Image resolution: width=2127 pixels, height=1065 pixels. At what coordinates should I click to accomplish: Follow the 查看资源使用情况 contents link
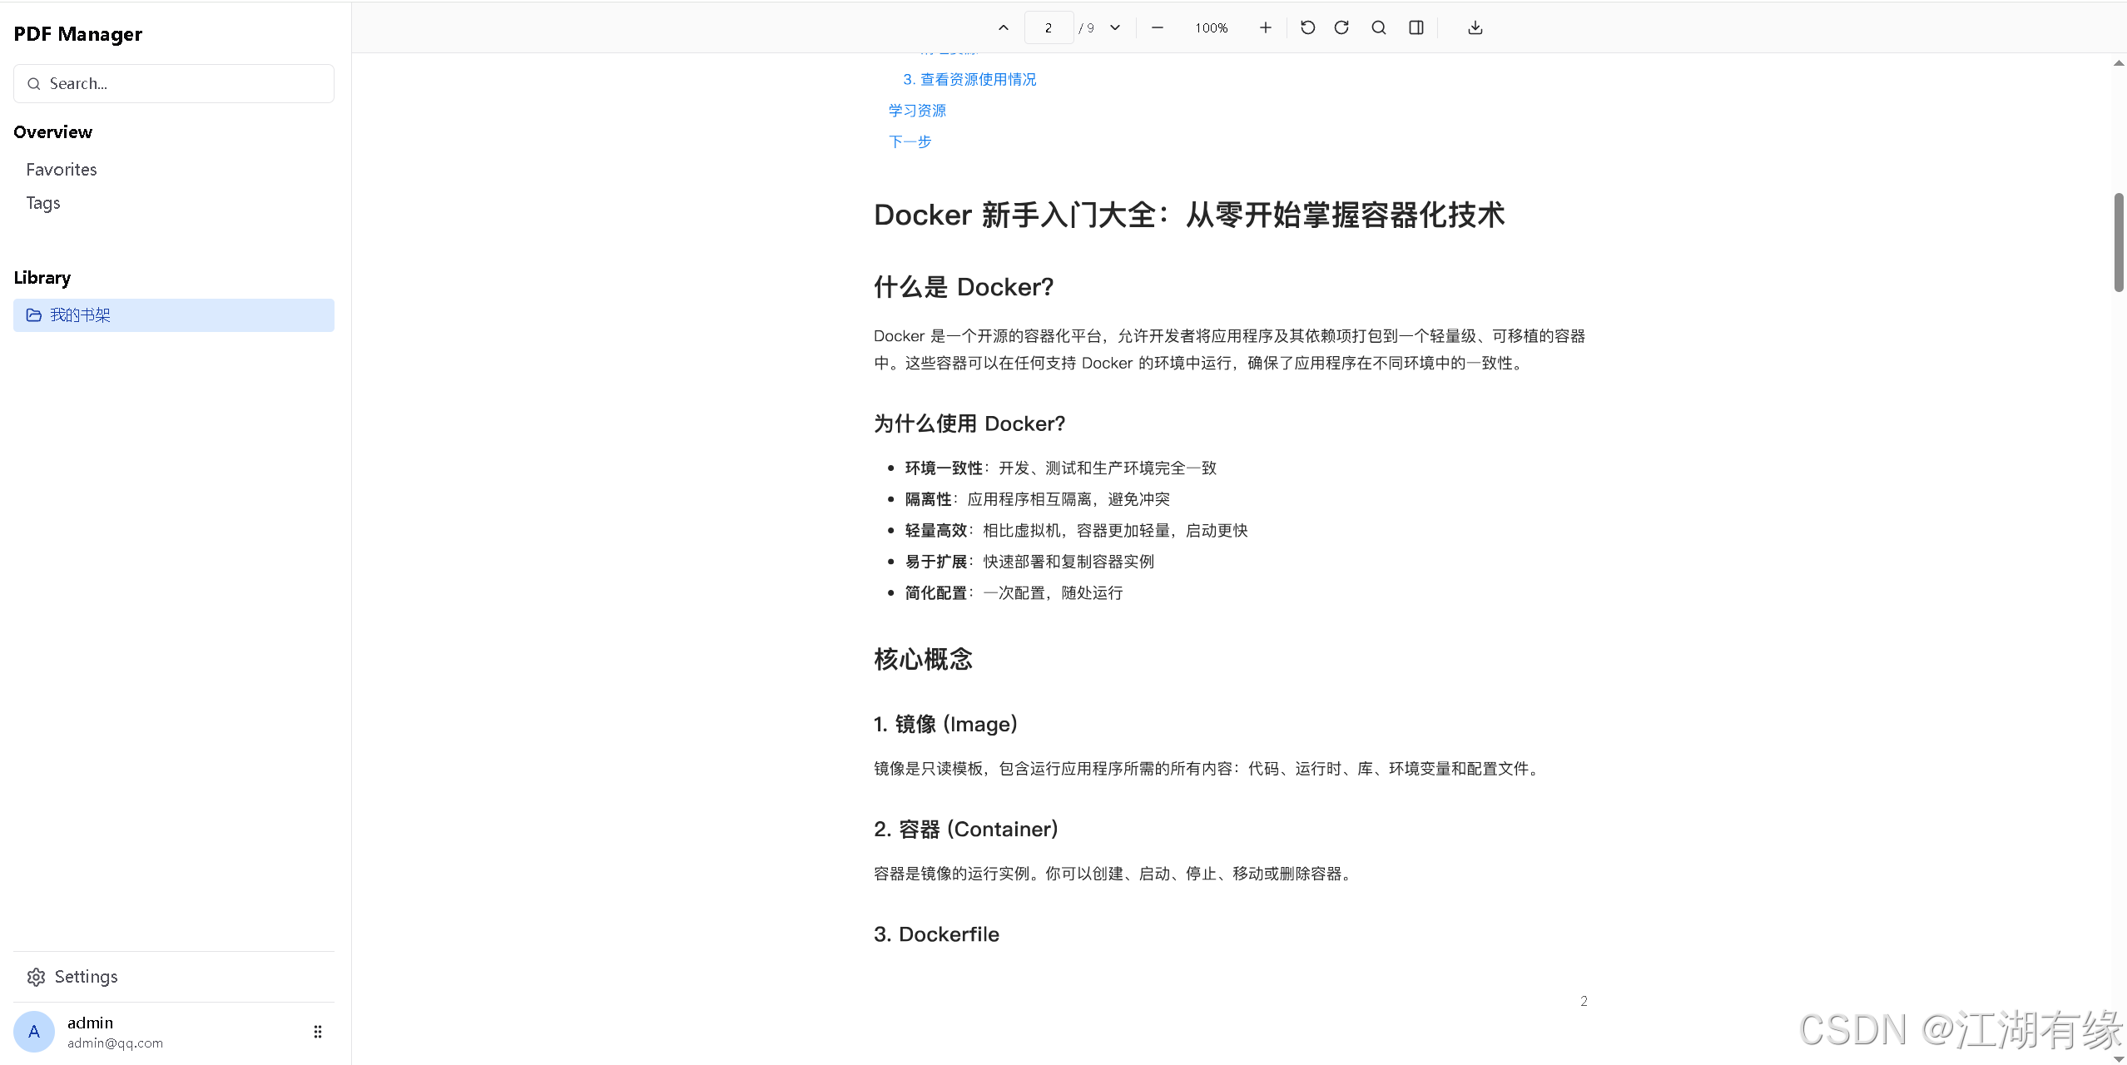pyautogui.click(x=970, y=79)
